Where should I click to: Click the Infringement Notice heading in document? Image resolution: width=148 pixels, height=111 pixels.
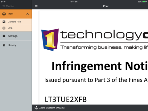[x=100, y=66]
